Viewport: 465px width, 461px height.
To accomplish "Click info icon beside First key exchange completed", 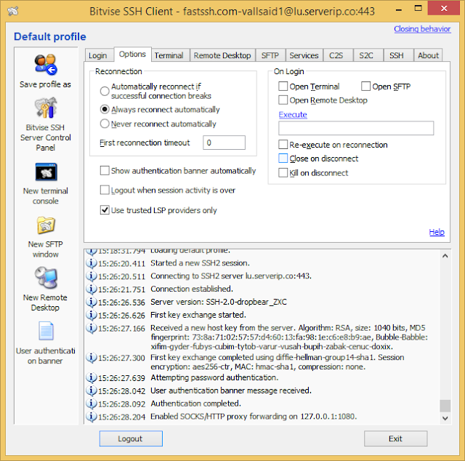I will coord(91,358).
